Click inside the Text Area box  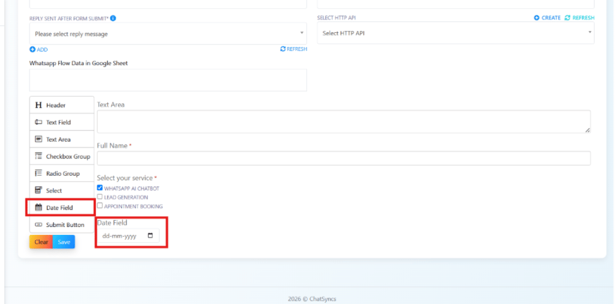click(x=343, y=121)
